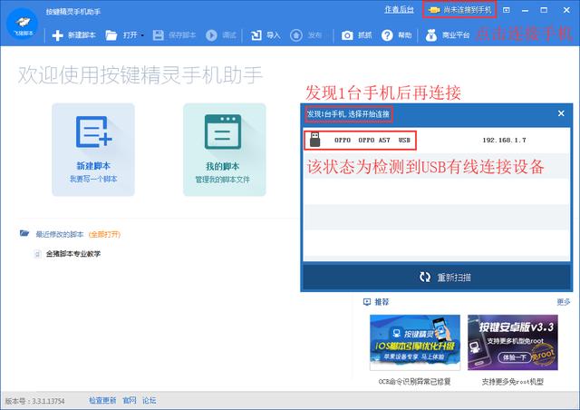Open the 按键安卓版v3.3 banner
This screenshot has height=410, width=580.
[513, 342]
